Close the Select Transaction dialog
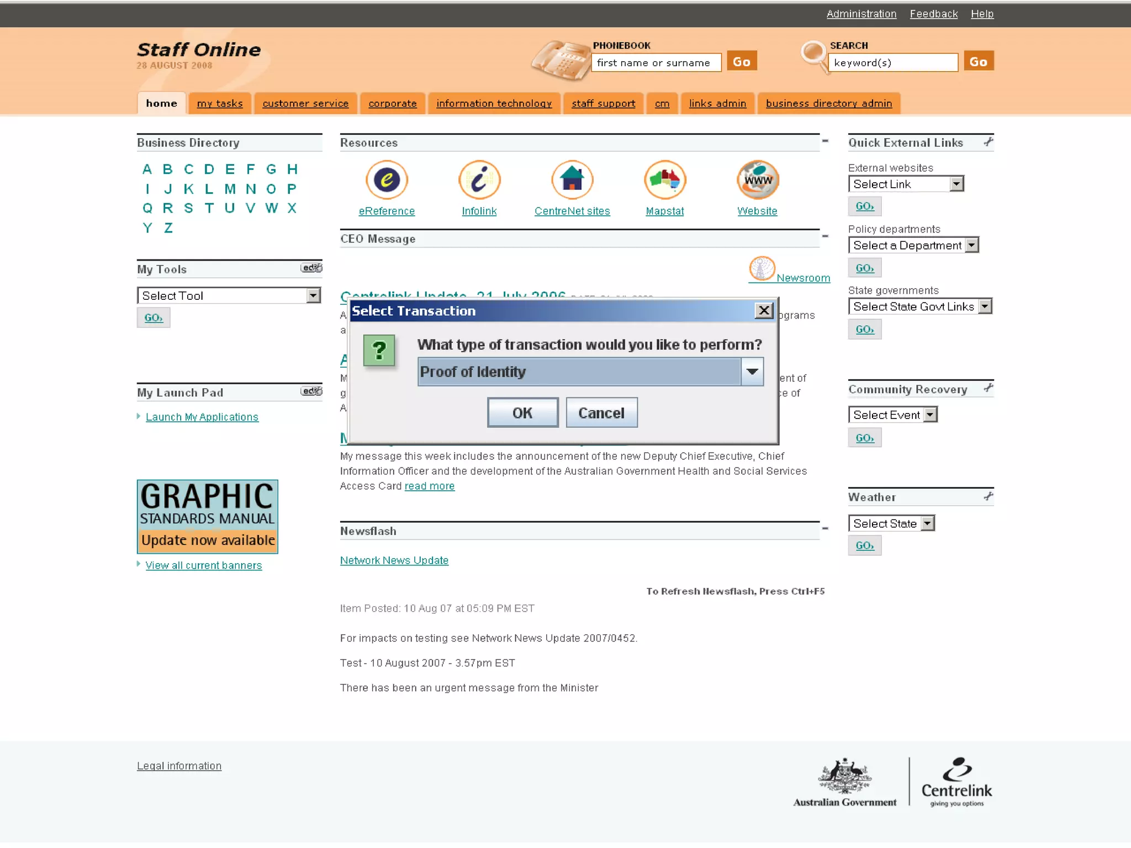Image resolution: width=1131 pixels, height=848 pixels. point(764,311)
